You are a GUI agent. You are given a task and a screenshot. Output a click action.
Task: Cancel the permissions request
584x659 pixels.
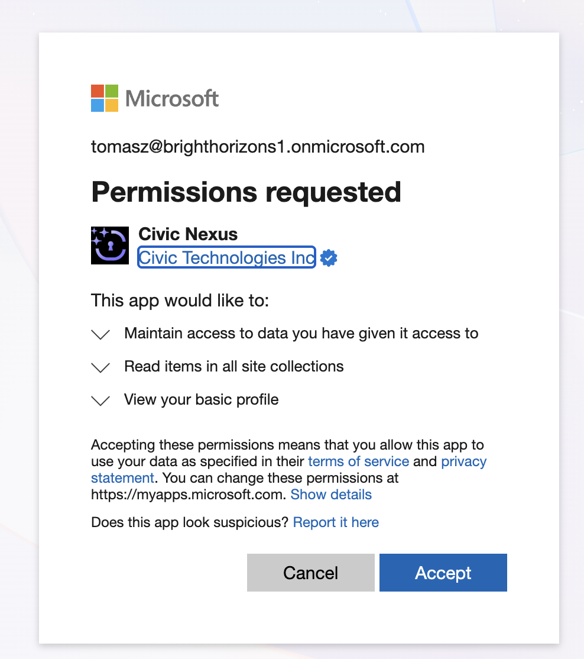coord(310,572)
